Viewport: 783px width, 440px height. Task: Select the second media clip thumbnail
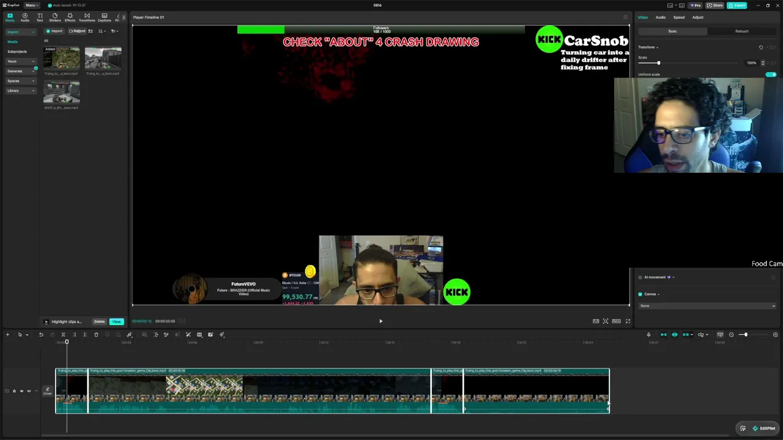point(103,59)
